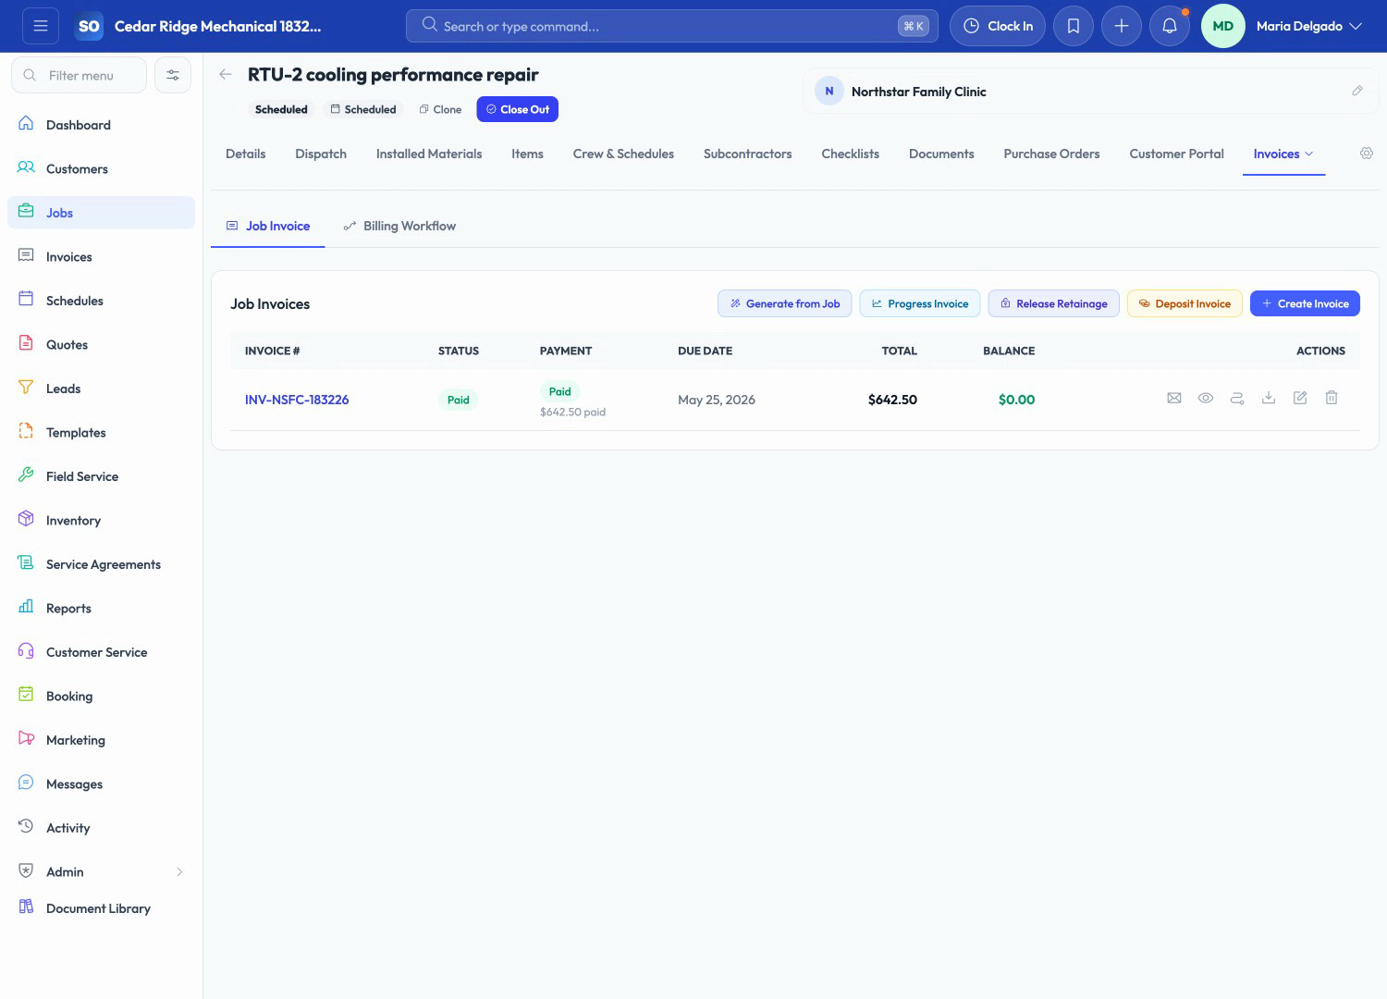The image size is (1387, 999).
Task: Open the Purchase Orders tab
Action: pos(1051,154)
